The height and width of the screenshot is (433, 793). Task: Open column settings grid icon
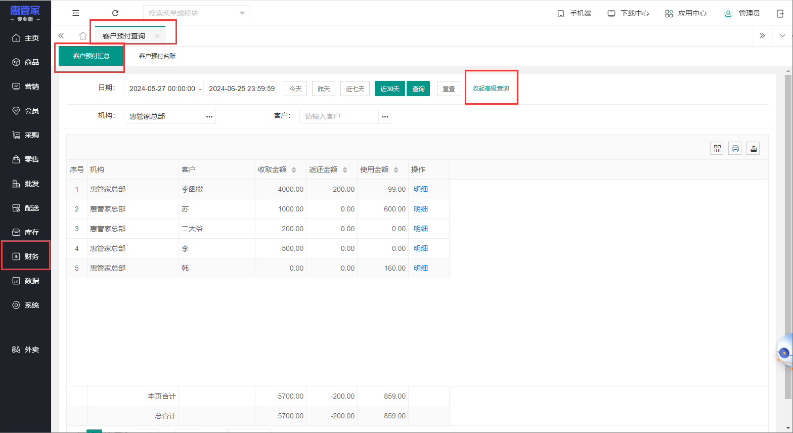pyautogui.click(x=717, y=148)
